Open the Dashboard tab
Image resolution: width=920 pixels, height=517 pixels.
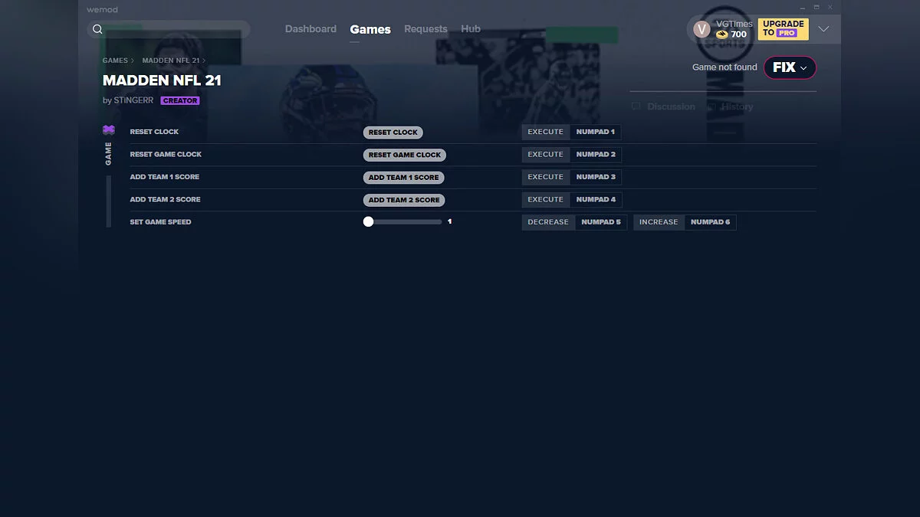pyautogui.click(x=310, y=29)
